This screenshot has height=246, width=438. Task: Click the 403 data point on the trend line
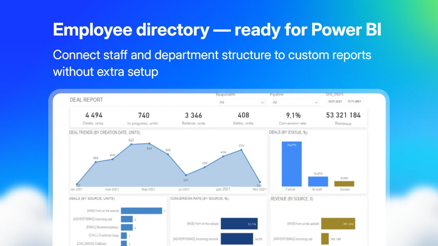tap(95, 162)
